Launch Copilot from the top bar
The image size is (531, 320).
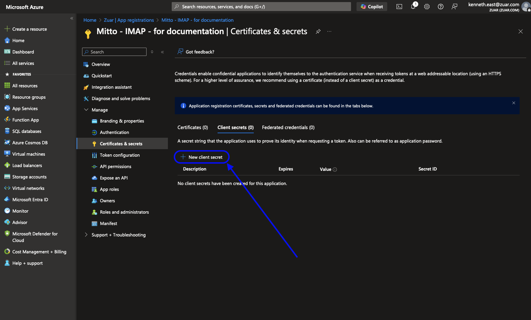372,7
